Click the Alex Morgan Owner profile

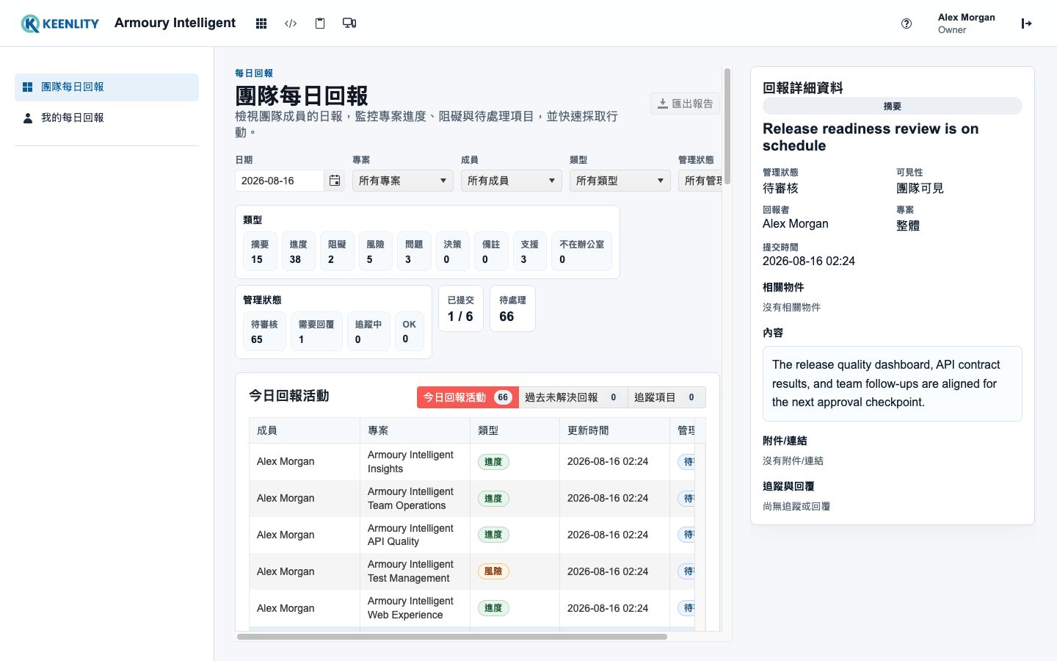(966, 24)
